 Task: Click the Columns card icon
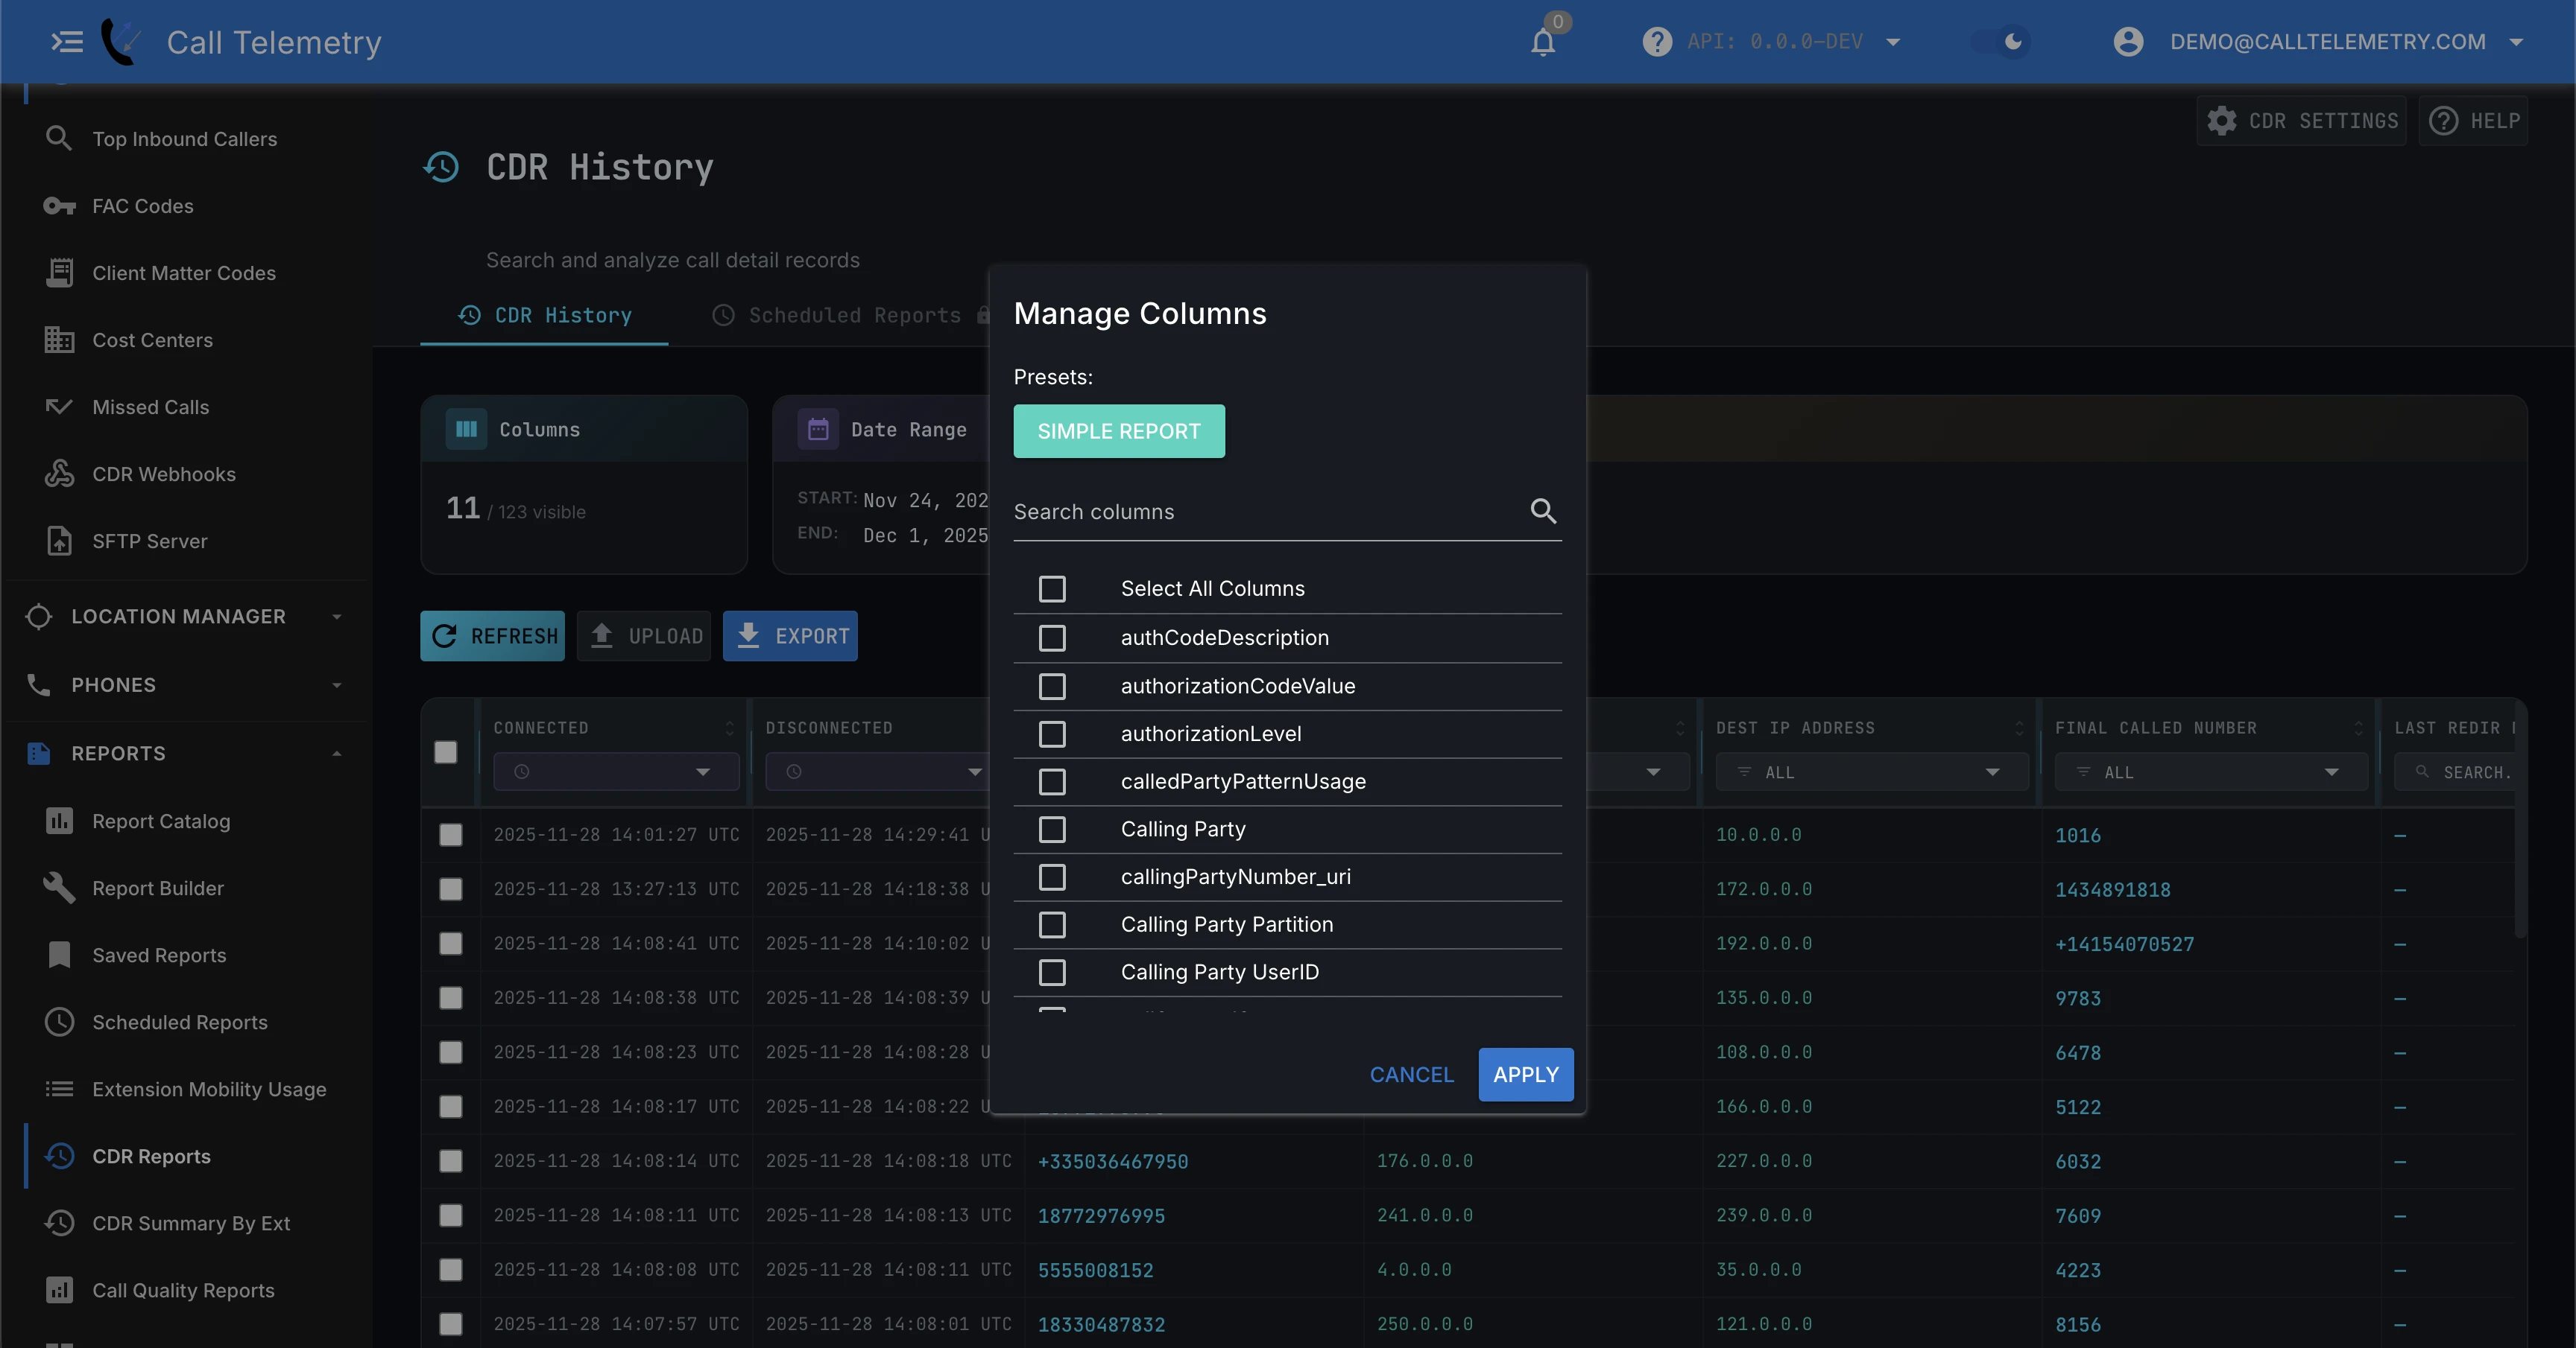[x=466, y=430]
